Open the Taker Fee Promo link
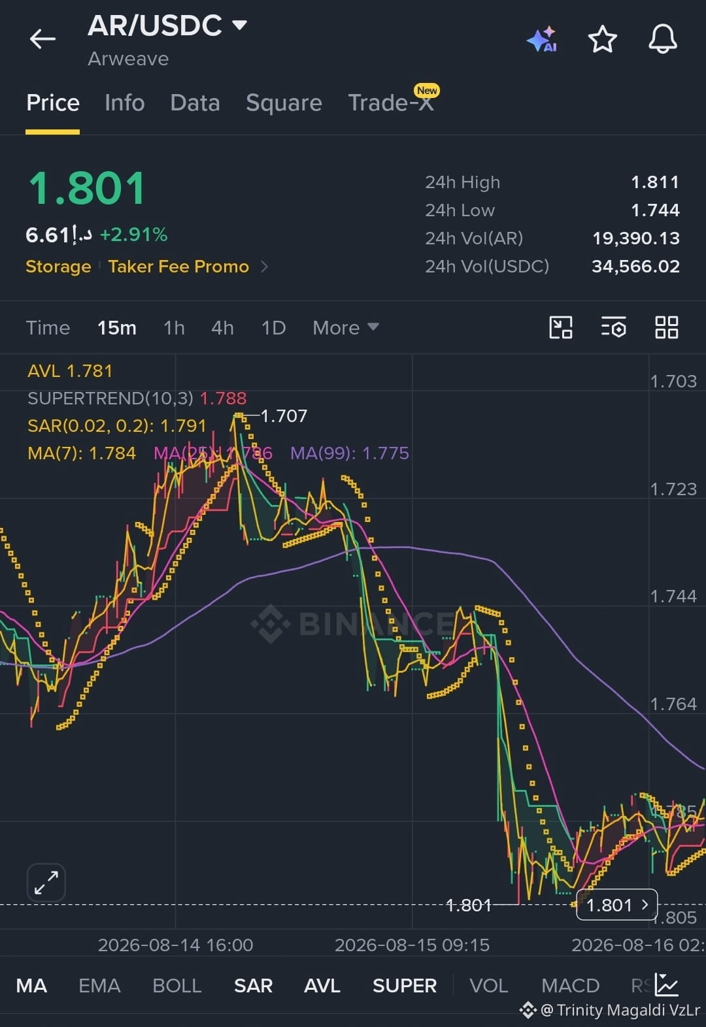The height and width of the screenshot is (1027, 706). pyautogui.click(x=178, y=267)
